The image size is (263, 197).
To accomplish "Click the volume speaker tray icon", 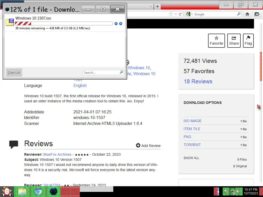I will [x=238, y=191].
